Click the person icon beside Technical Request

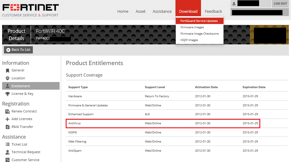click(8, 152)
